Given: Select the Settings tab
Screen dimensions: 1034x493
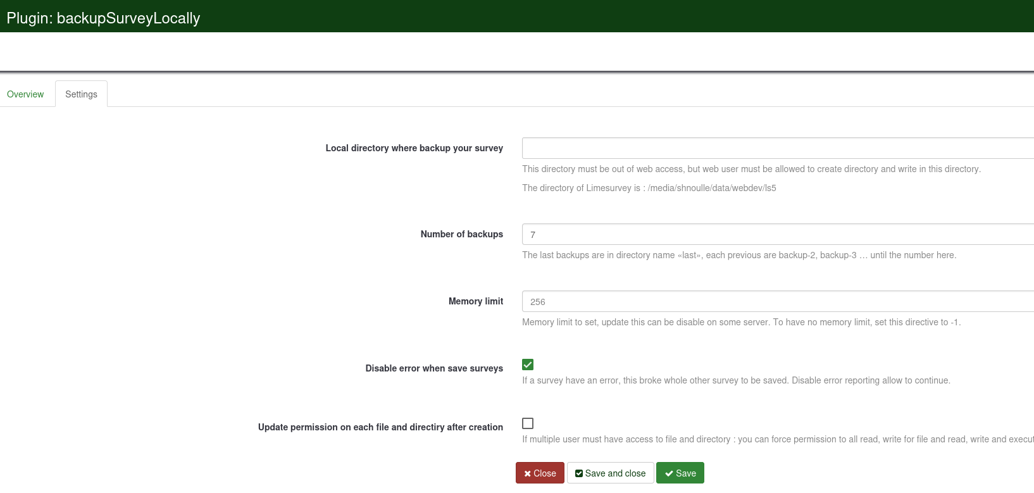Looking at the screenshot, I should pyautogui.click(x=81, y=94).
